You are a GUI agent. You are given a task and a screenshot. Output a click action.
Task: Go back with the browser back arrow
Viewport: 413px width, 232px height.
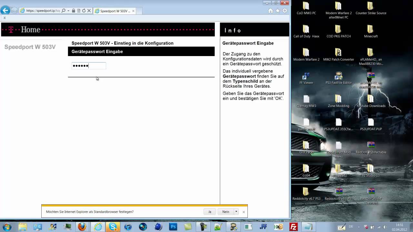click(x=5, y=10)
